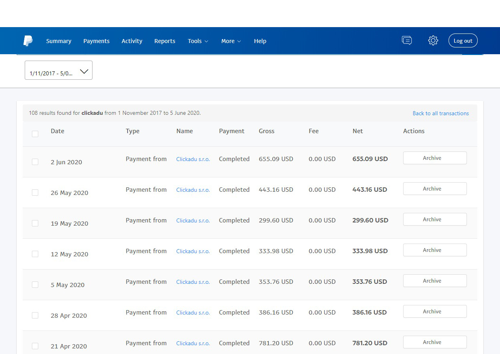The image size is (500, 354).
Task: Tick the checkbox for 2 Jun 2020
Action: [x=35, y=162]
